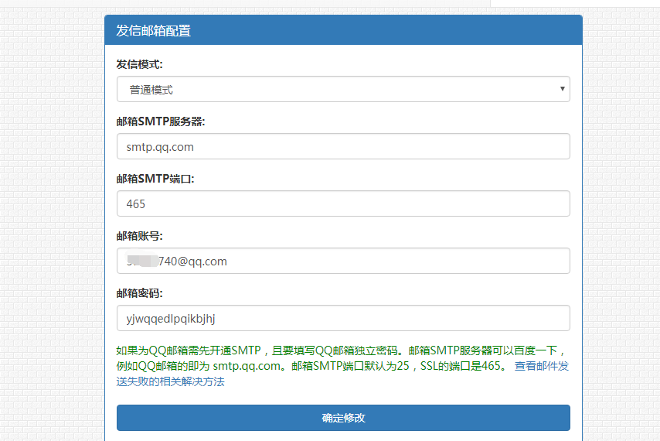The height and width of the screenshot is (441, 660).
Task: Click the 邮箱账号: label
Action: (140, 236)
